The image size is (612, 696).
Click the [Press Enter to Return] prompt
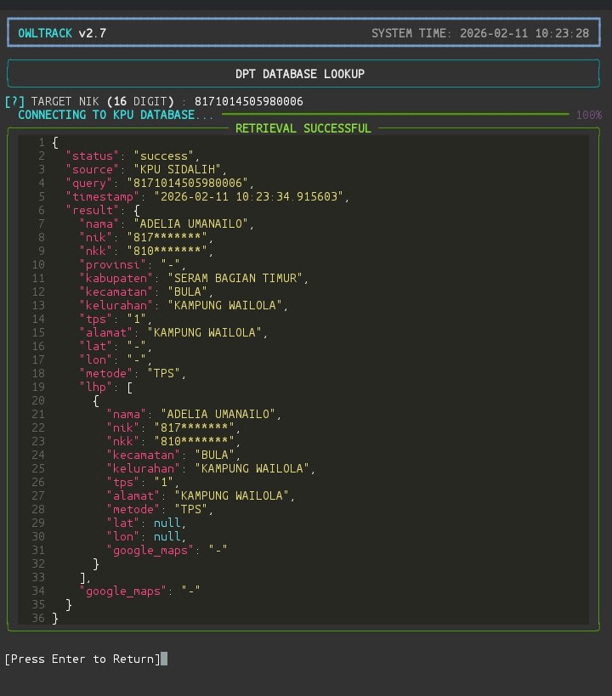[x=82, y=659]
